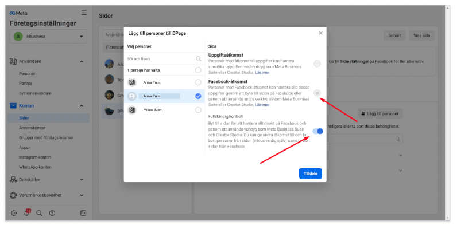Click the search magnifier in bottom bar
Image resolution: width=457 pixels, height=229 pixels.
coord(39,213)
